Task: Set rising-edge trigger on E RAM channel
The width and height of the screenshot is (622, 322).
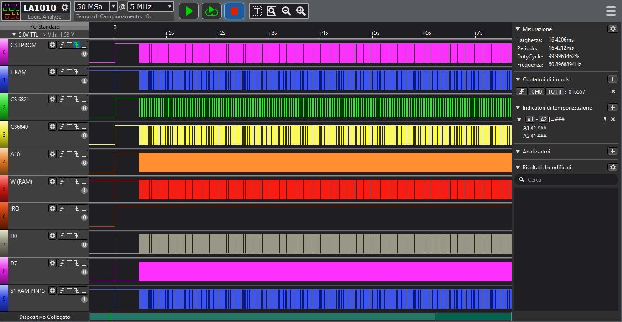Action: point(62,72)
